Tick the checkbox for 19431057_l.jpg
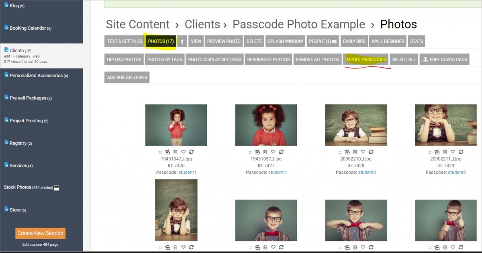 tap(250, 152)
